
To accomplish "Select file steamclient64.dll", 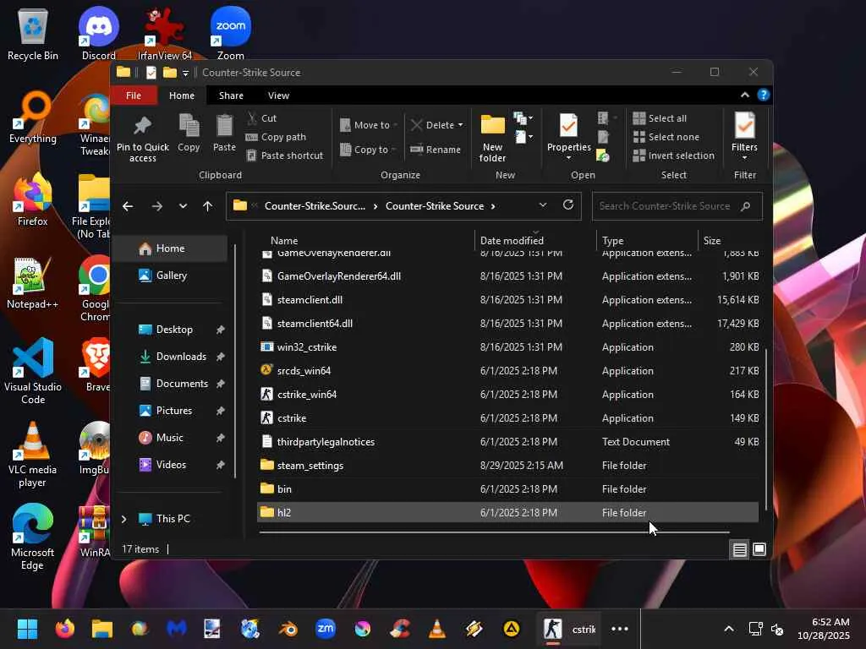I will pyautogui.click(x=508, y=324).
